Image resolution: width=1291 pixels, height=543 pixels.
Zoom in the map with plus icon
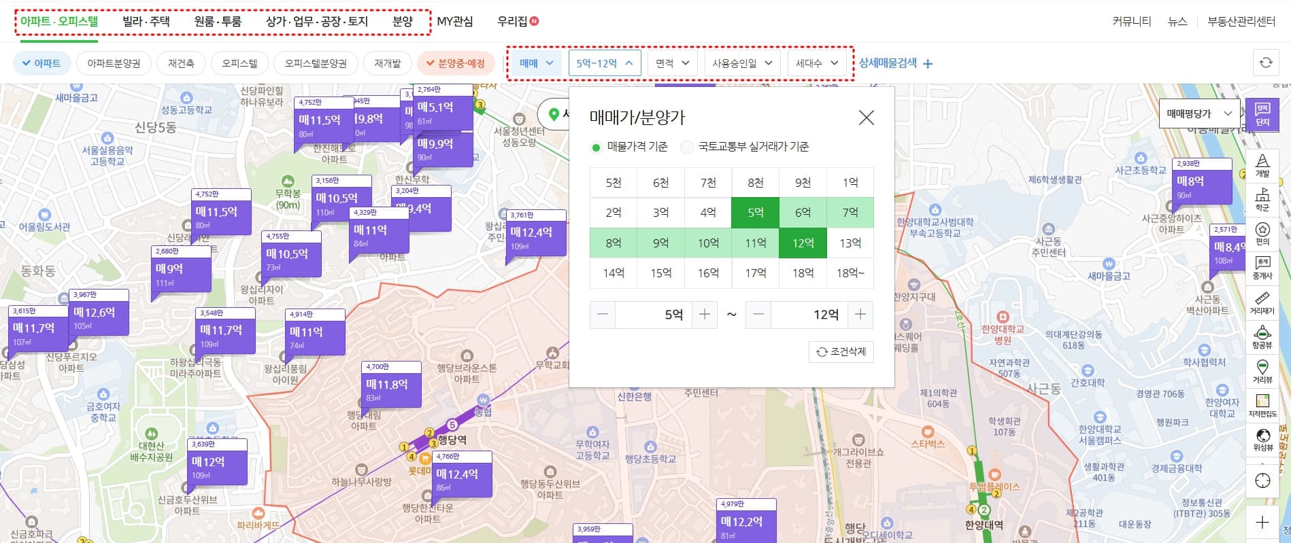[x=1262, y=523]
